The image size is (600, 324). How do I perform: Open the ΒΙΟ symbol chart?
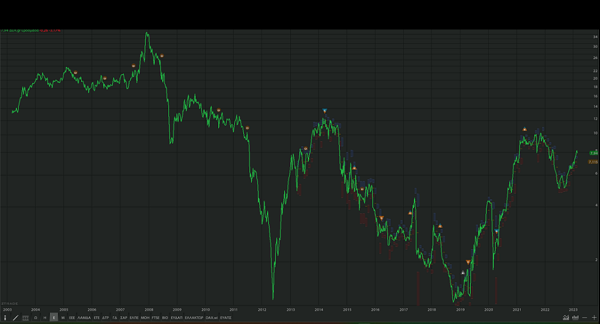[165, 317]
